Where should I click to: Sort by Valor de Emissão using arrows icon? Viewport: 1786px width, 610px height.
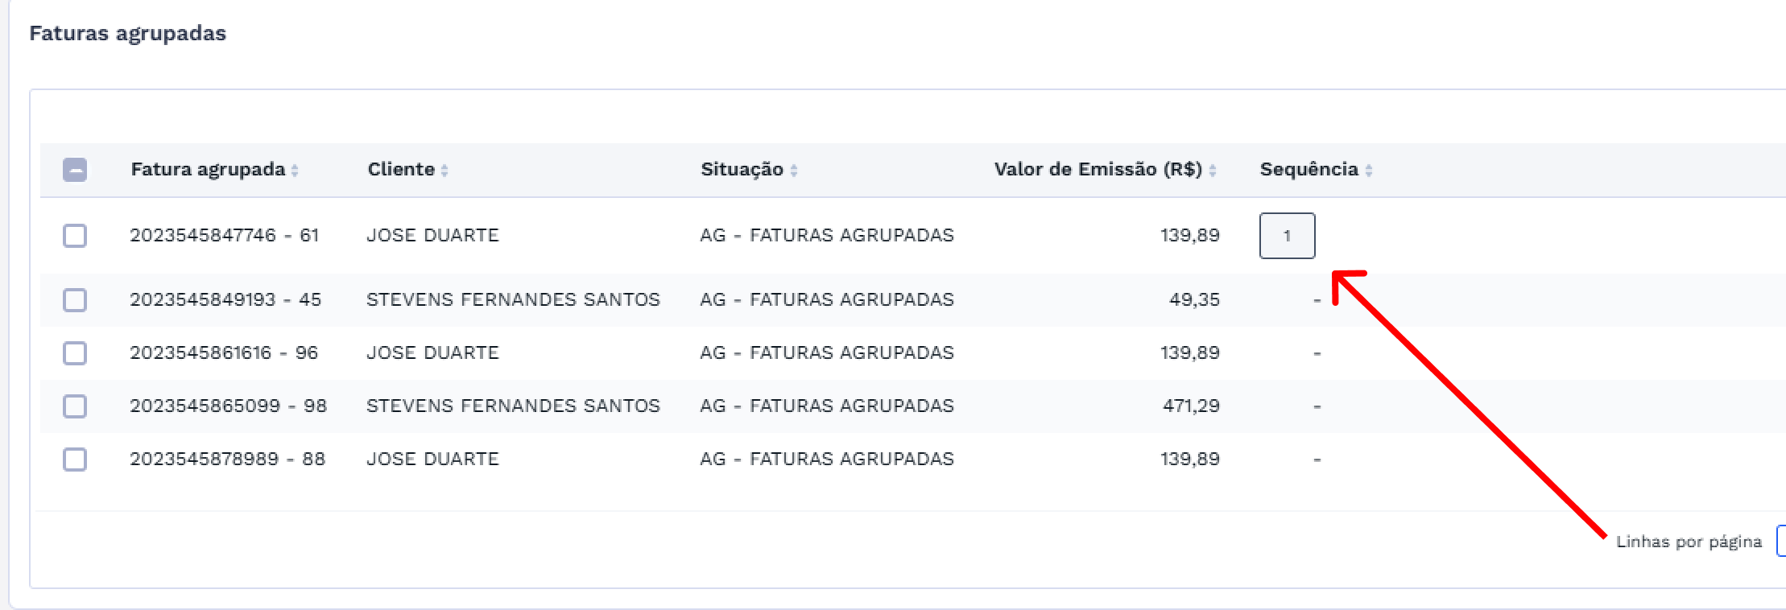coord(1213,171)
